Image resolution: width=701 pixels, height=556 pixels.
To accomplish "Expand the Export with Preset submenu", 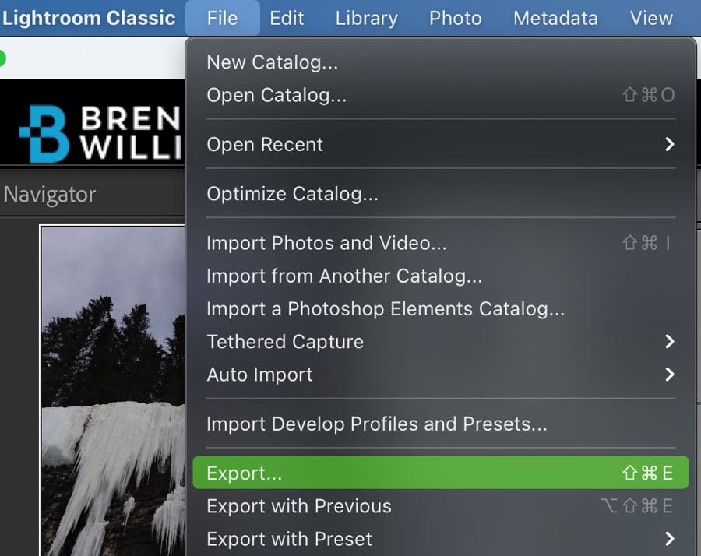I will pos(440,539).
